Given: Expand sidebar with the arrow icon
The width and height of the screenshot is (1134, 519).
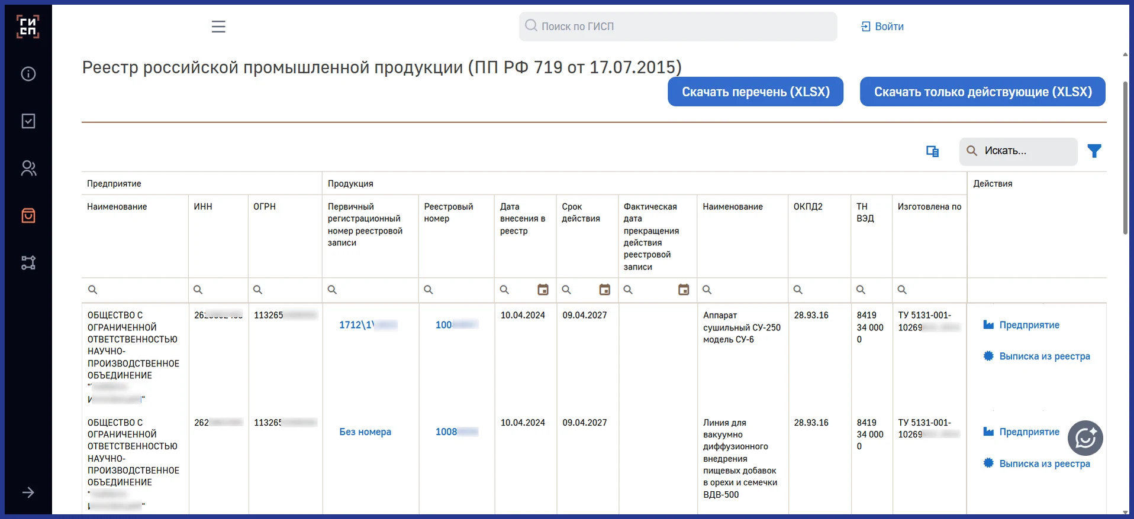Looking at the screenshot, I should coord(28,492).
